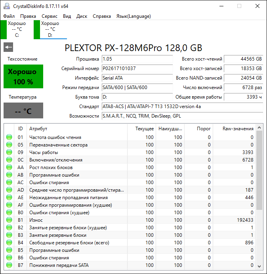This screenshot has height=274, width=267.
Task: Open the Сервис menu
Action: 50,16
